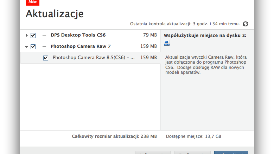This screenshot has height=154, width=274.
Task: Highlight the Photoshop Camera Raw 8.5(CS6) update entry
Action: [x=94, y=58]
